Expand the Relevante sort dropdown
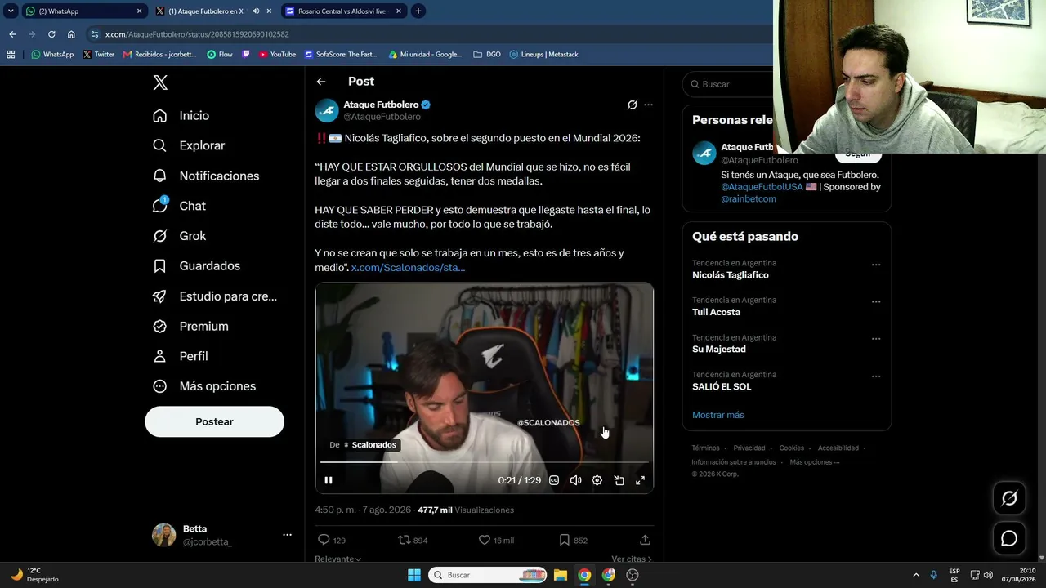Viewport: 1046px width, 588px height. 338,559
